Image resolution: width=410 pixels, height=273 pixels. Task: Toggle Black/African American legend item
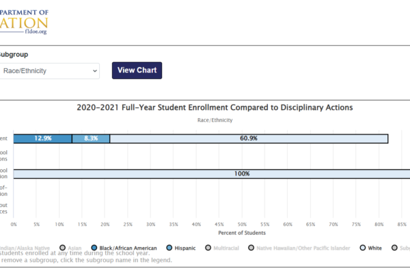point(124,248)
